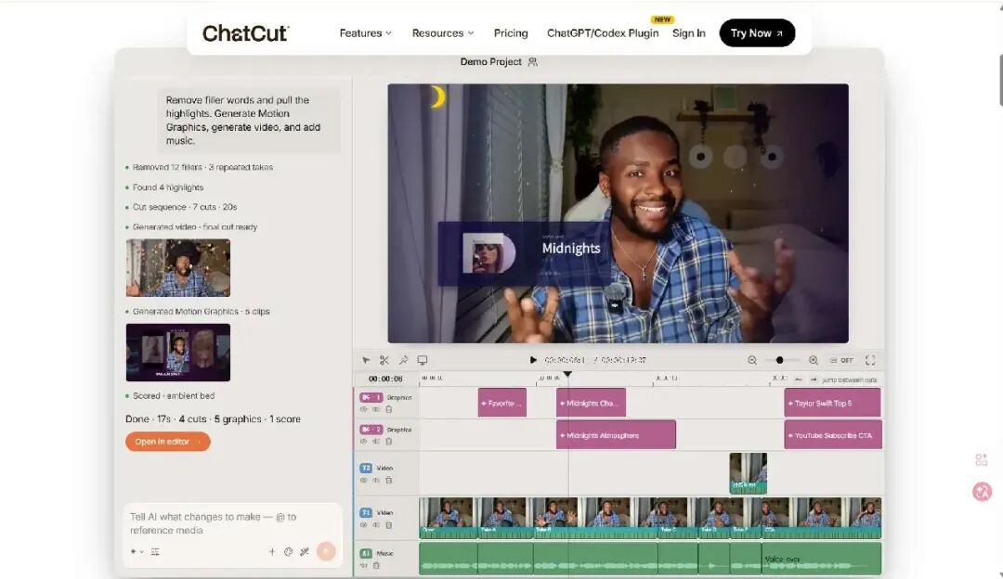Click the Midnights album card in preview
1003x579 pixels.
[x=525, y=253]
